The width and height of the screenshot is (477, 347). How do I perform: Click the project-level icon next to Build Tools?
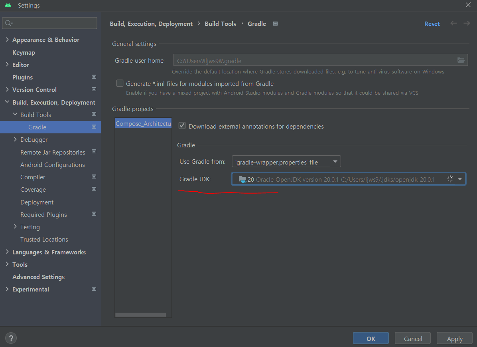(x=94, y=114)
